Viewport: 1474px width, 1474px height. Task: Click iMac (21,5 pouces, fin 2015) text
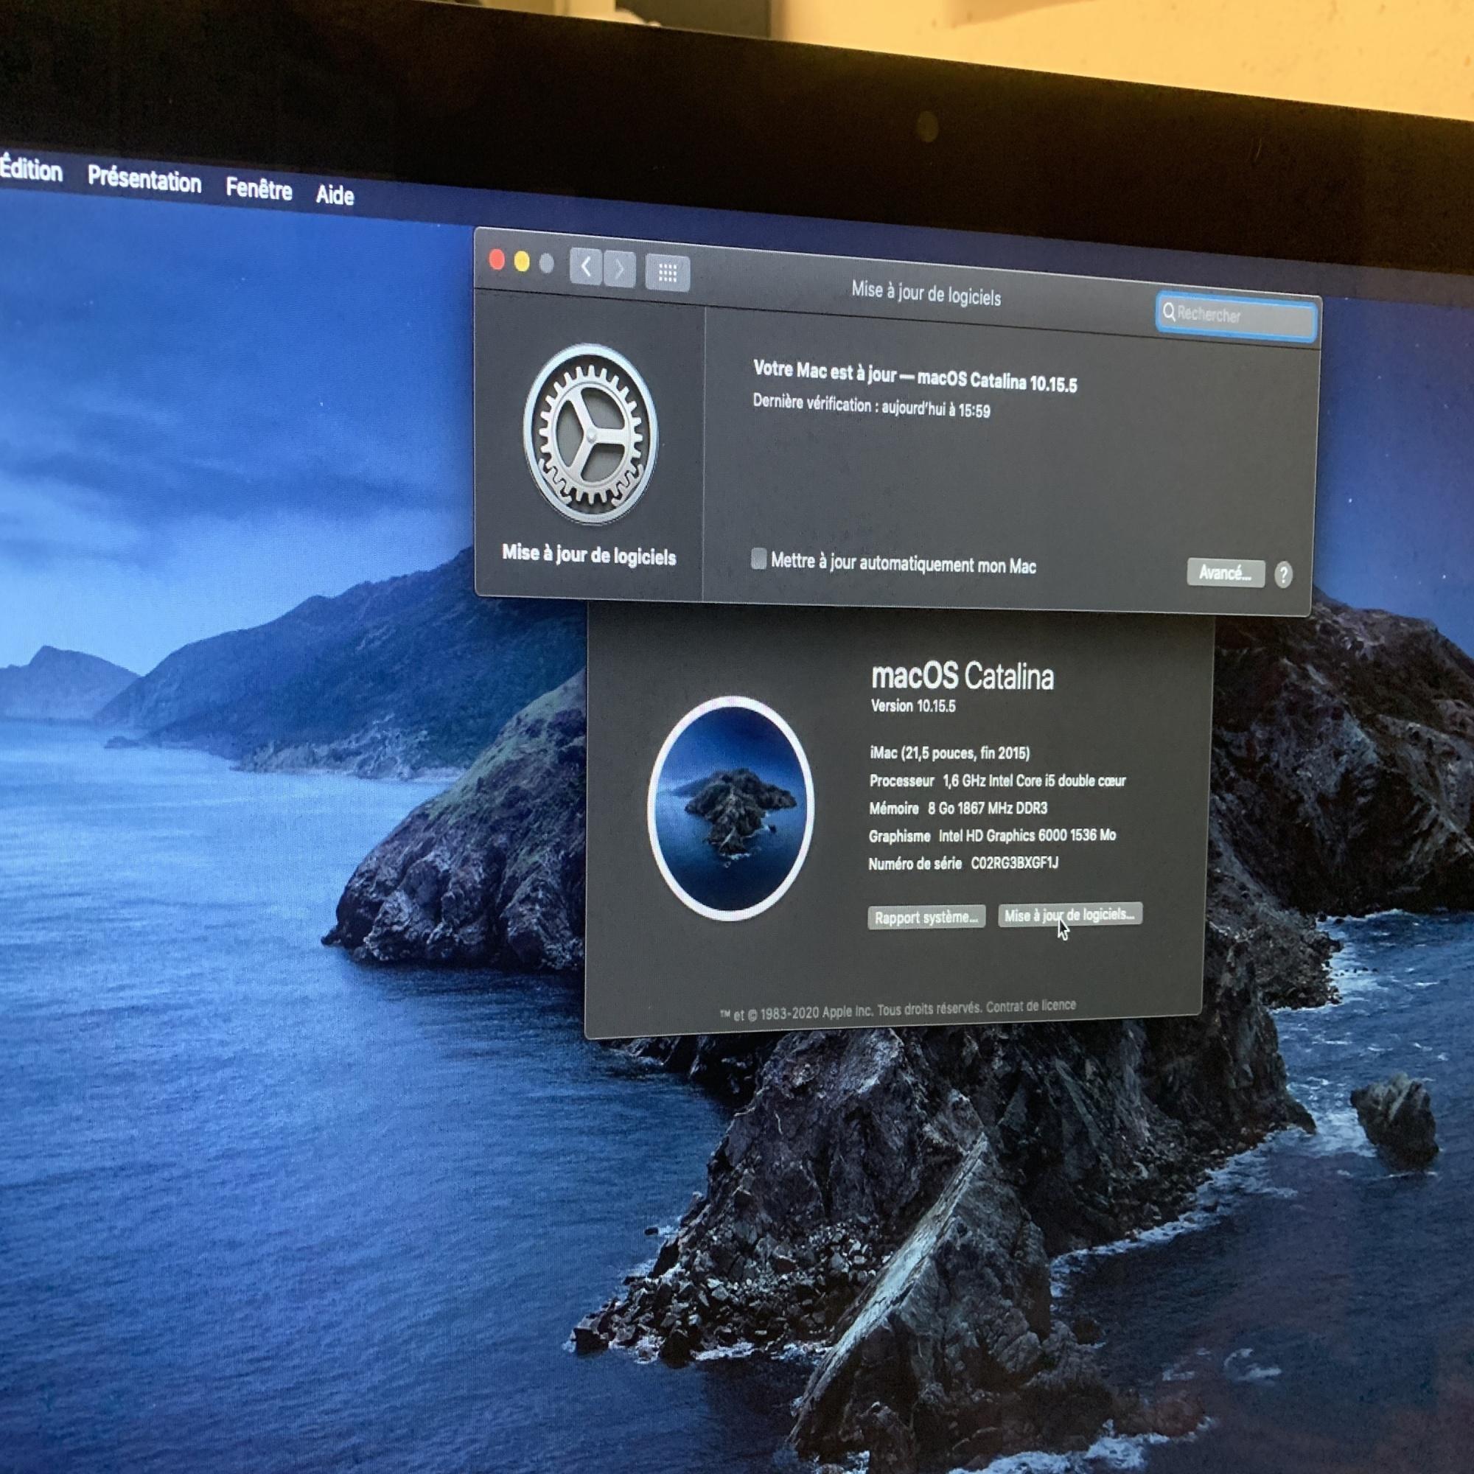coord(950,753)
